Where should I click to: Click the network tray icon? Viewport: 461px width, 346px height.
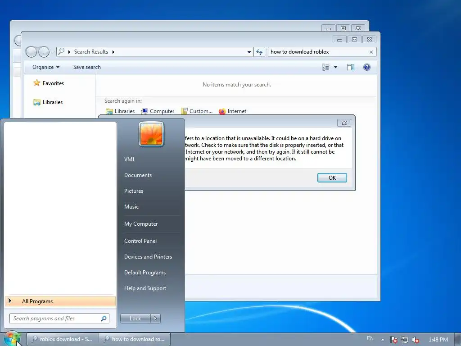405,340
